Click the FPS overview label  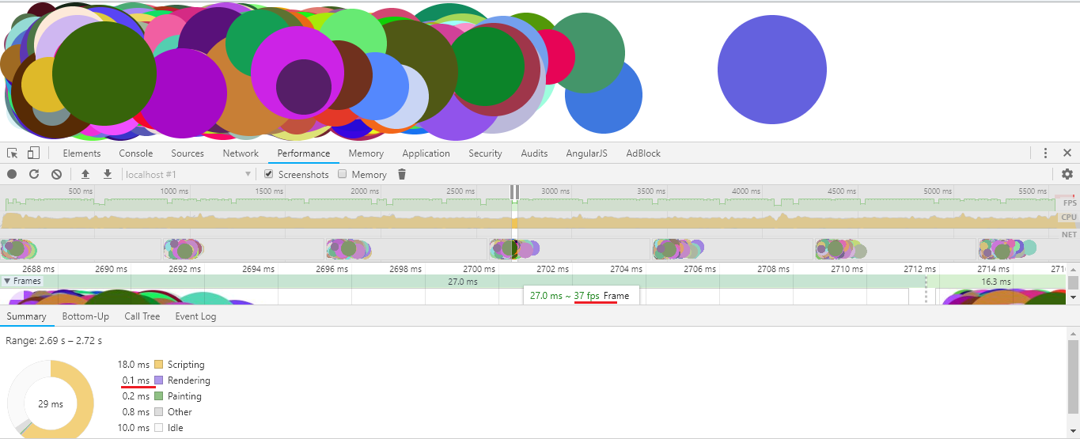click(1070, 203)
